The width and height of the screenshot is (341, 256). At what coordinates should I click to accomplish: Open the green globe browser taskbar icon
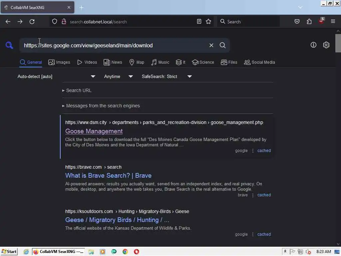click(114, 252)
